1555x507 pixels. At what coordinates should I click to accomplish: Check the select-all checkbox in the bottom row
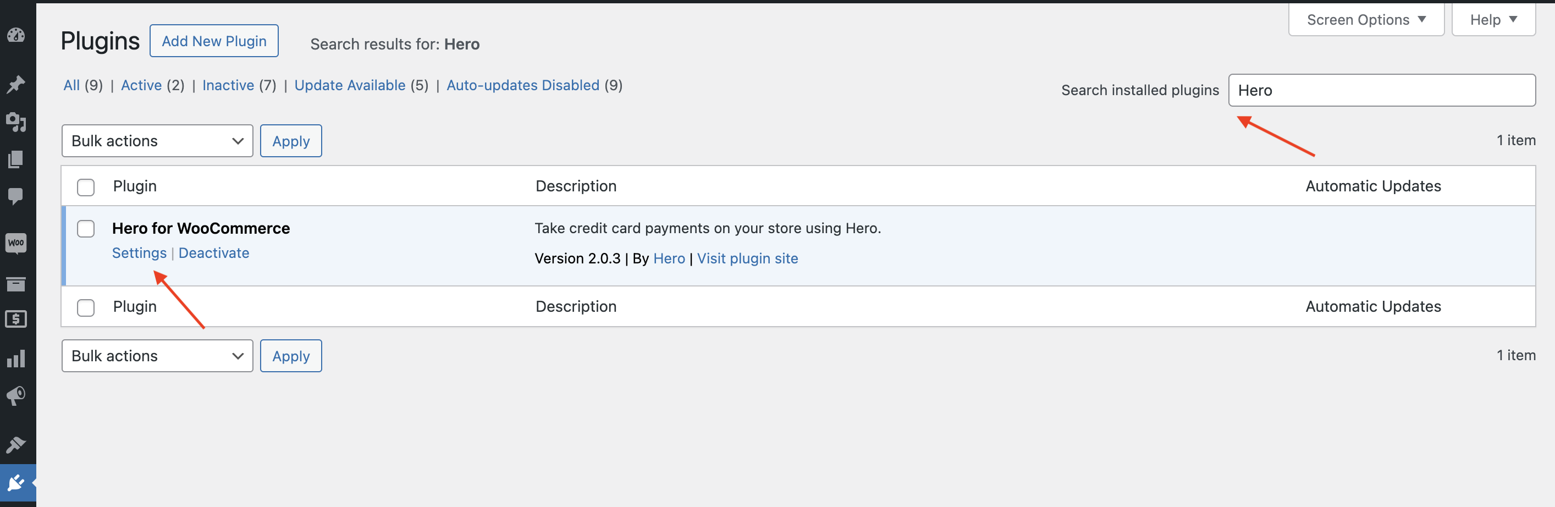click(x=86, y=307)
